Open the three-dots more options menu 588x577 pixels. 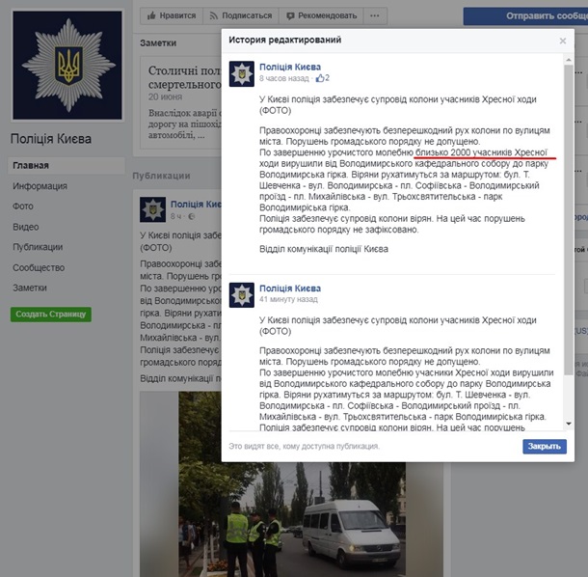(x=375, y=15)
